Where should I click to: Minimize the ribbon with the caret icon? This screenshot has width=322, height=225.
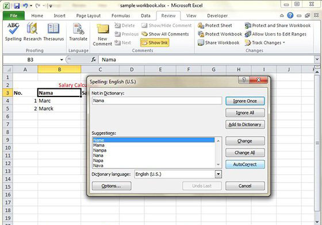coord(282,15)
